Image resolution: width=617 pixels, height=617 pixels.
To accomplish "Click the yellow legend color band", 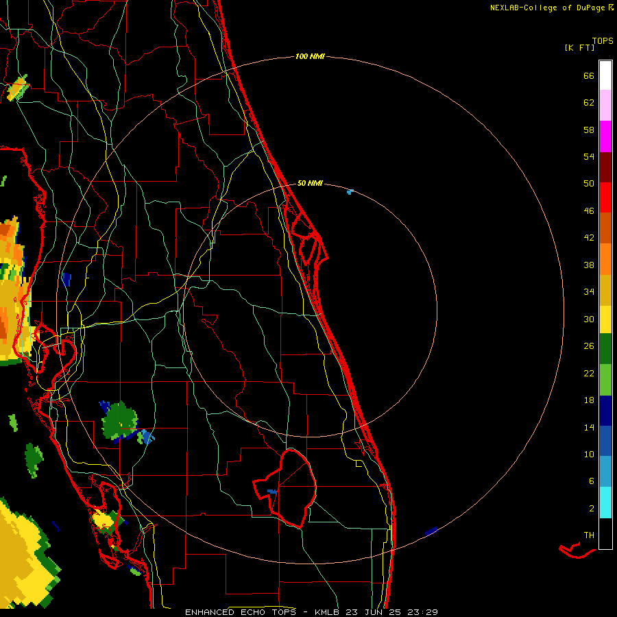I will (x=605, y=319).
